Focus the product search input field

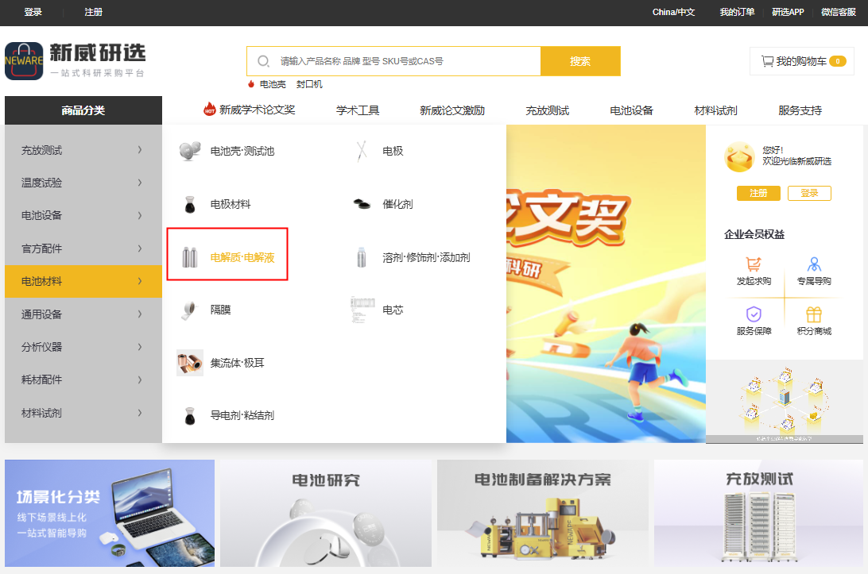pyautogui.click(x=393, y=61)
